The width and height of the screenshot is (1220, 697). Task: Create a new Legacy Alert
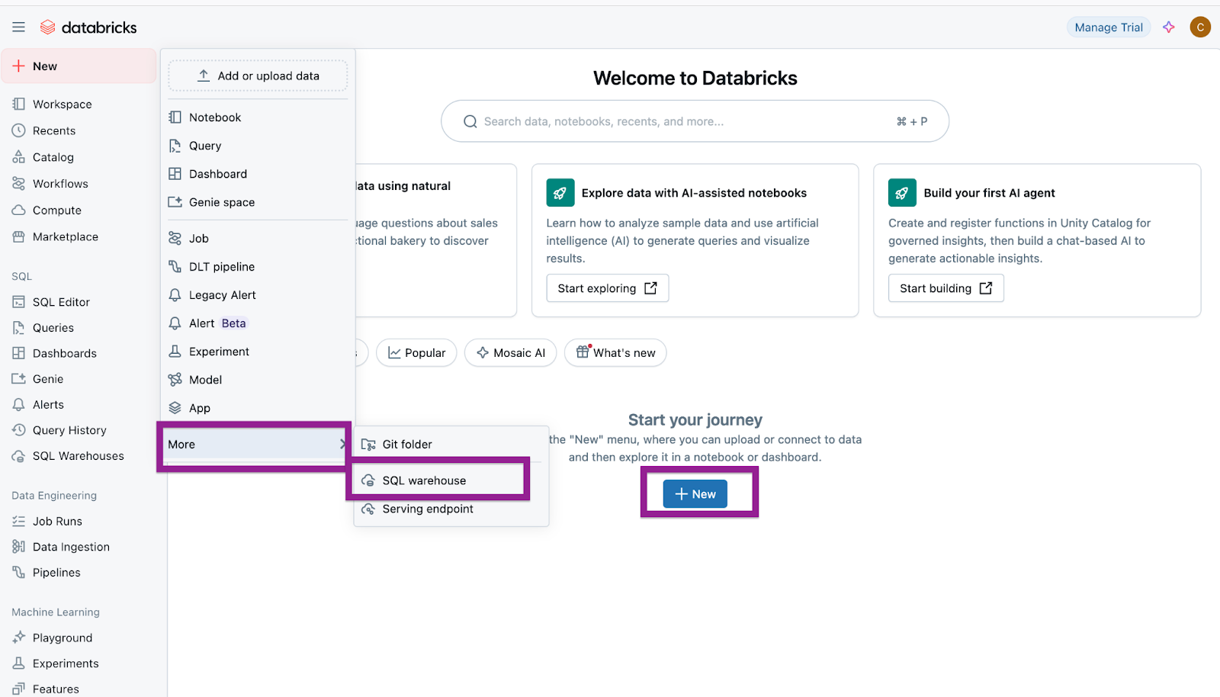click(x=258, y=295)
